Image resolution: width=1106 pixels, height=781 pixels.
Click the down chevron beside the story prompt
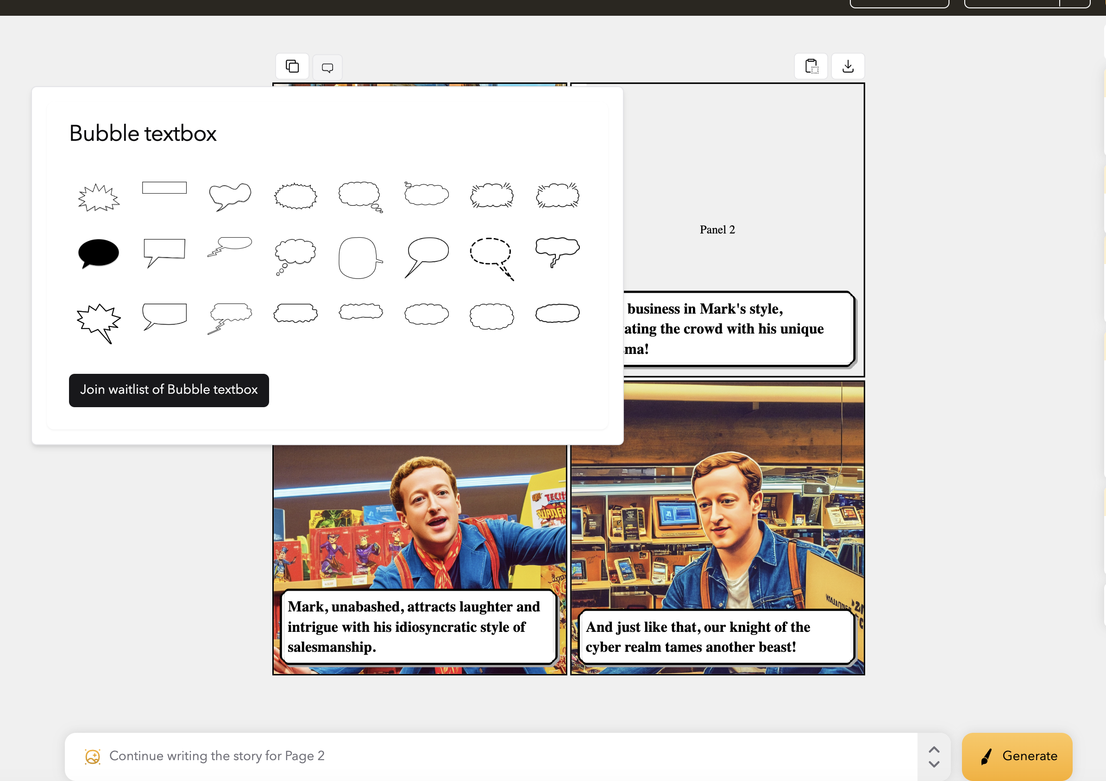934,764
